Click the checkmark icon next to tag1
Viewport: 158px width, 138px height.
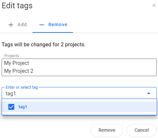click(11, 107)
